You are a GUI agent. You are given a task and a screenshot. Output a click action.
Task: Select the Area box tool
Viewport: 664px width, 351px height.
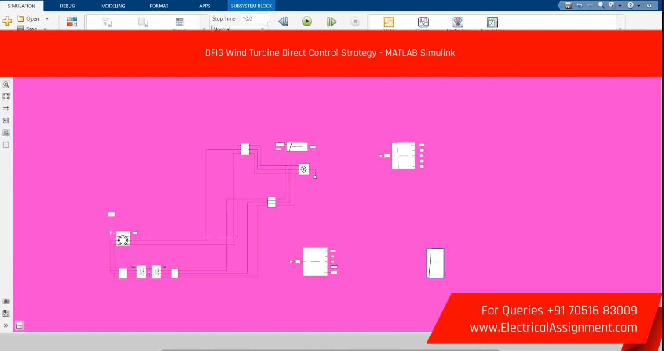tap(6, 144)
